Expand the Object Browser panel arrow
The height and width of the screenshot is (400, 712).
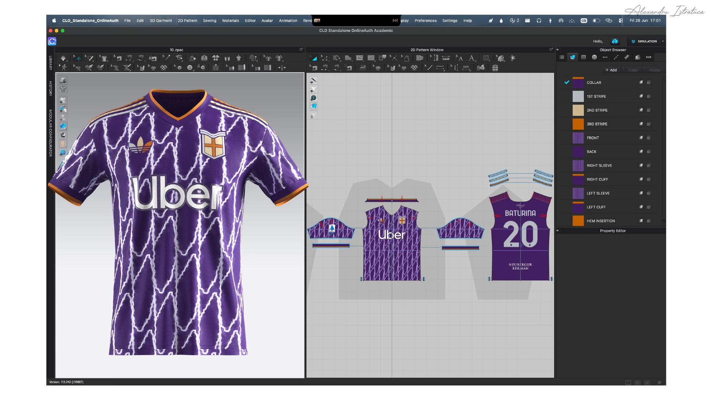(x=557, y=50)
